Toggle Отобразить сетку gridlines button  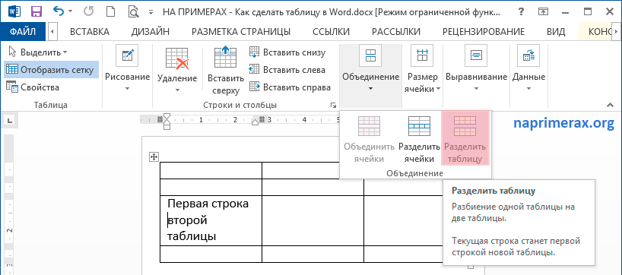coord(51,70)
